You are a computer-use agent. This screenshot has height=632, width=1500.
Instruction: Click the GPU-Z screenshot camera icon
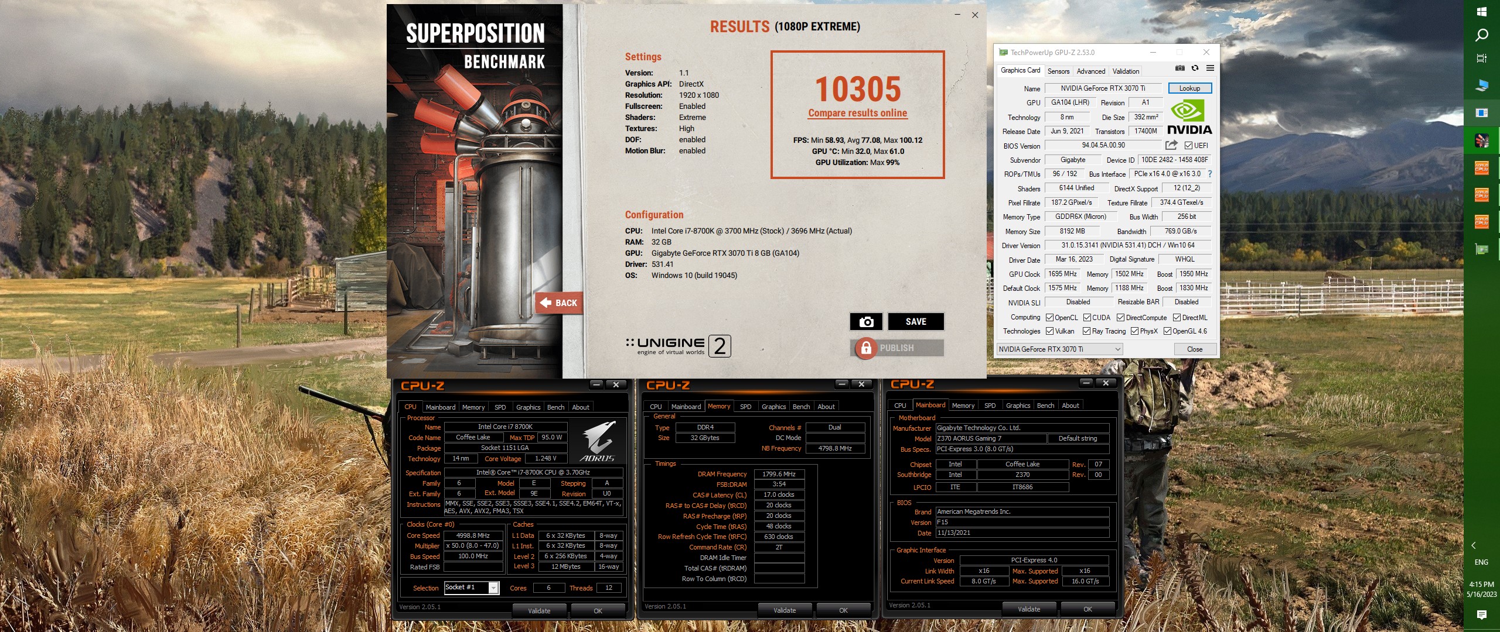click(x=1179, y=68)
